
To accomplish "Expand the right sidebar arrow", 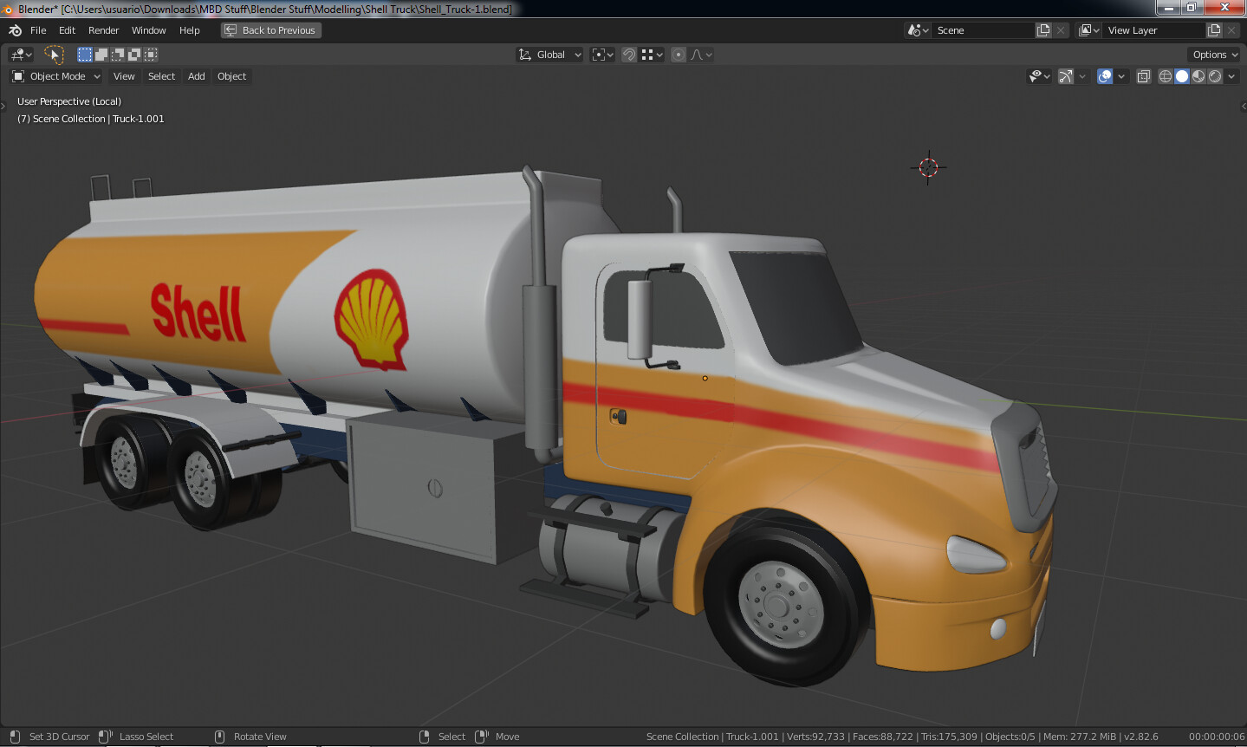I will pos(1244,106).
